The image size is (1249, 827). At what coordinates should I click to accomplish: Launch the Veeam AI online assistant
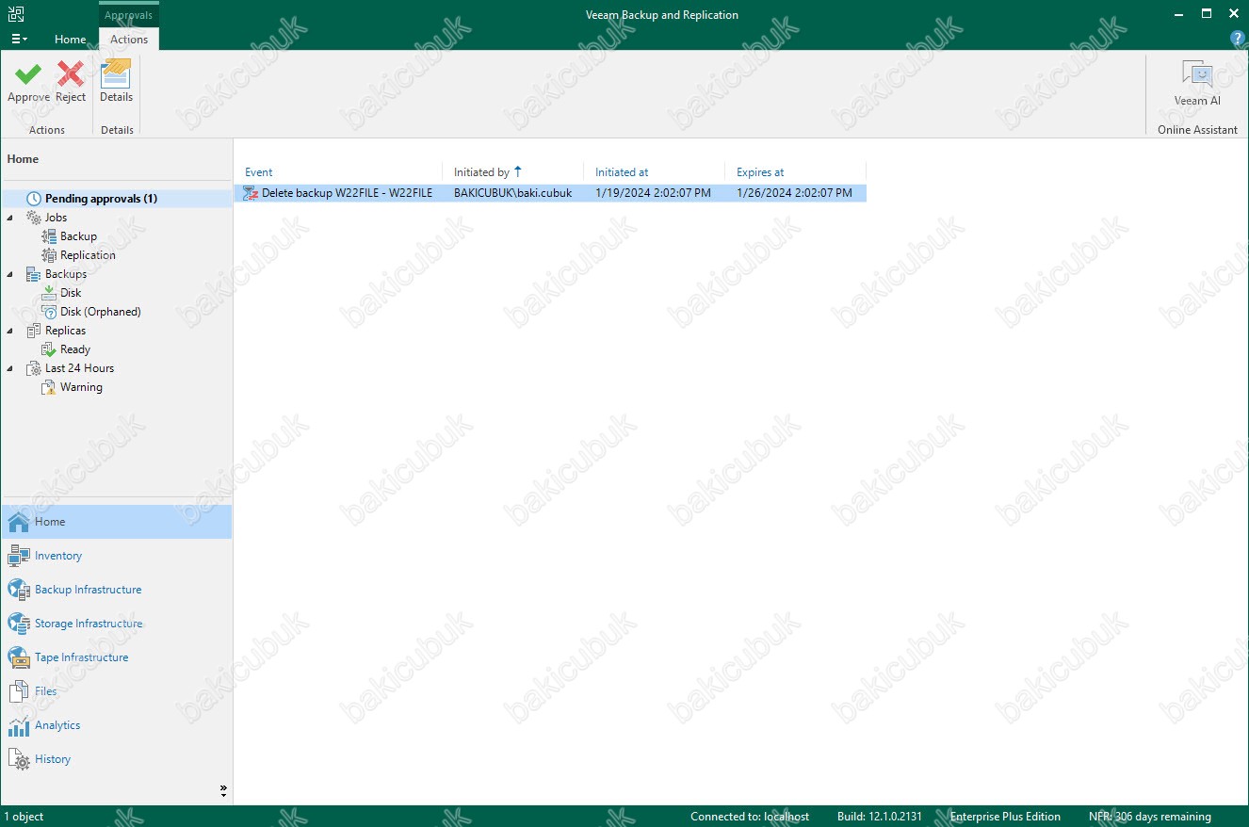(x=1196, y=82)
